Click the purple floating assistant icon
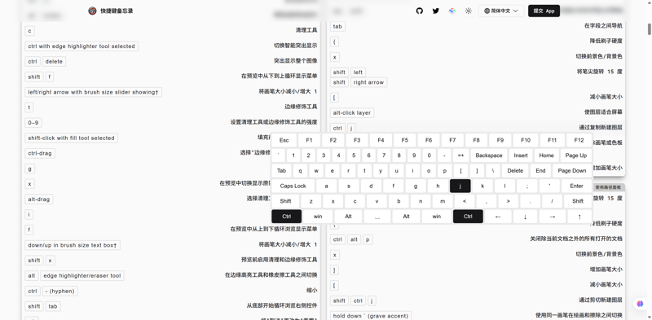This screenshot has width=652, height=320. [640, 304]
